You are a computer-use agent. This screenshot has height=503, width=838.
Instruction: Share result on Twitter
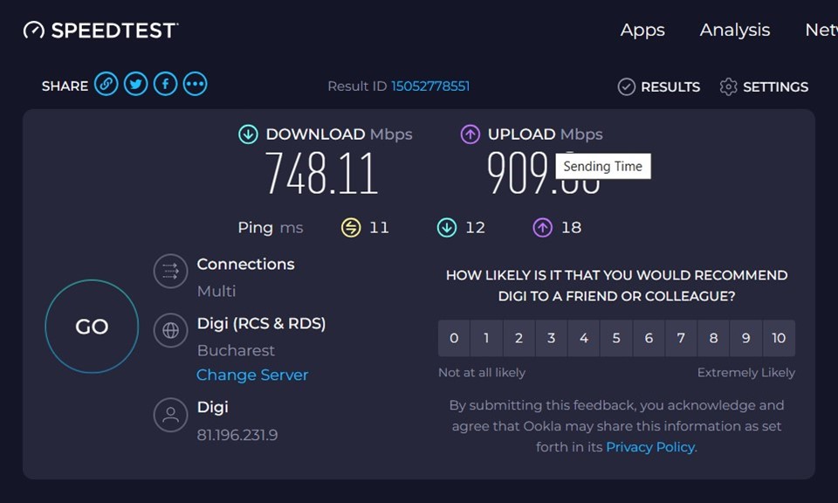135,85
